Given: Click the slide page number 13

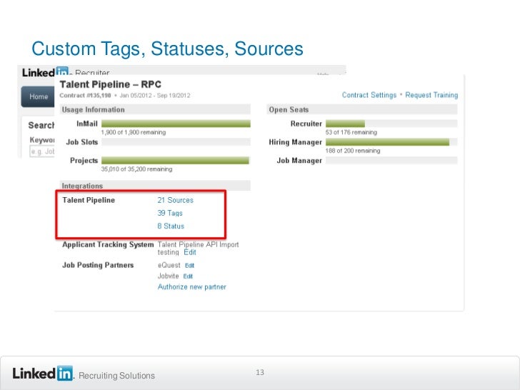Looking at the screenshot, I should click(260, 372).
